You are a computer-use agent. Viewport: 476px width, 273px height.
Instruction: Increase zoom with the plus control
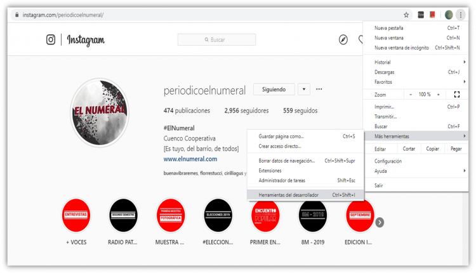pos(439,95)
